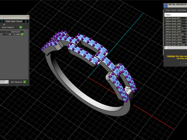This screenshot has width=187, height=140.
Task: Click the Library: Classic label
Action: tap(176, 10)
